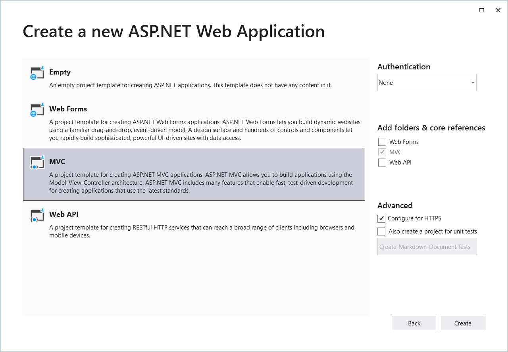Click the Web API template icon
This screenshot has height=352, width=508.
click(37, 215)
